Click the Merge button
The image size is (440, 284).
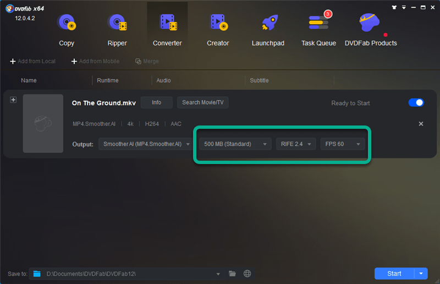click(x=147, y=61)
